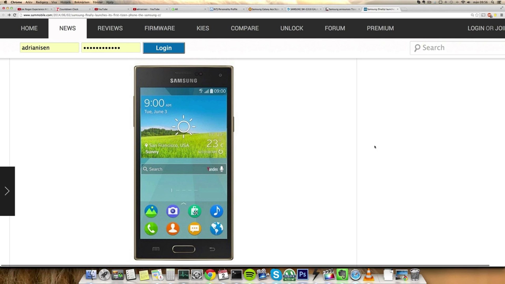Screen dimensions: 505x284
Task: Launch Final Cut Pro from the Dock
Action: pos(329,275)
